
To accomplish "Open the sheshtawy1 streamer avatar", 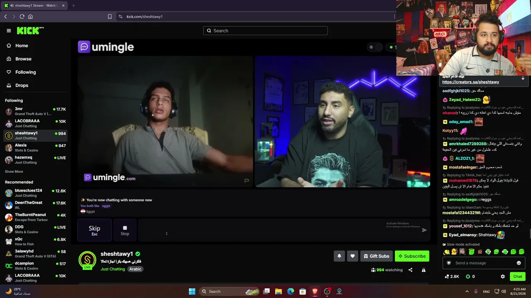I will pos(87,260).
